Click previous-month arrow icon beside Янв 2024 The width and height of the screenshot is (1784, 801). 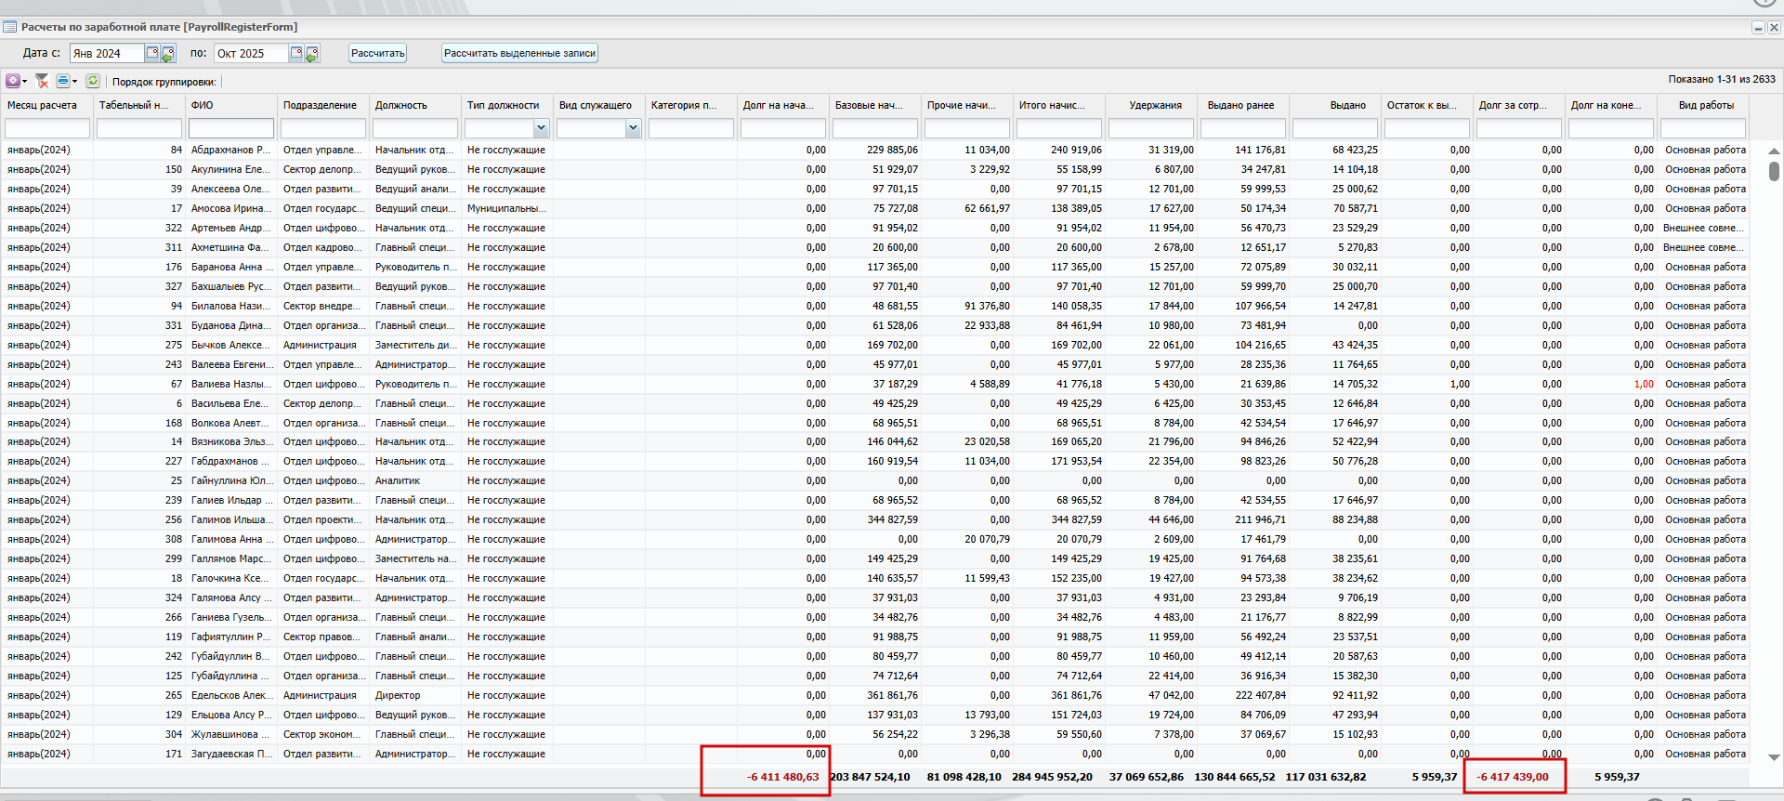pyautogui.click(x=168, y=54)
